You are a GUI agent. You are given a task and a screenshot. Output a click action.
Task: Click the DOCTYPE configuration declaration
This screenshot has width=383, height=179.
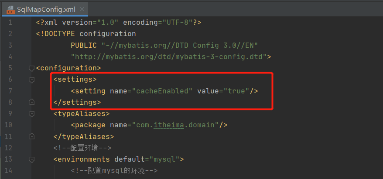(86, 34)
